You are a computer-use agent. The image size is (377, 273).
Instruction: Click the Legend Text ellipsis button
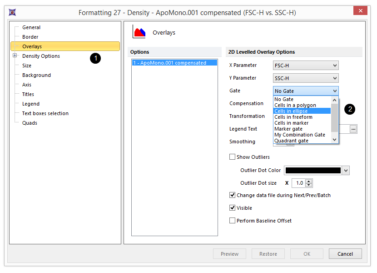pos(353,129)
